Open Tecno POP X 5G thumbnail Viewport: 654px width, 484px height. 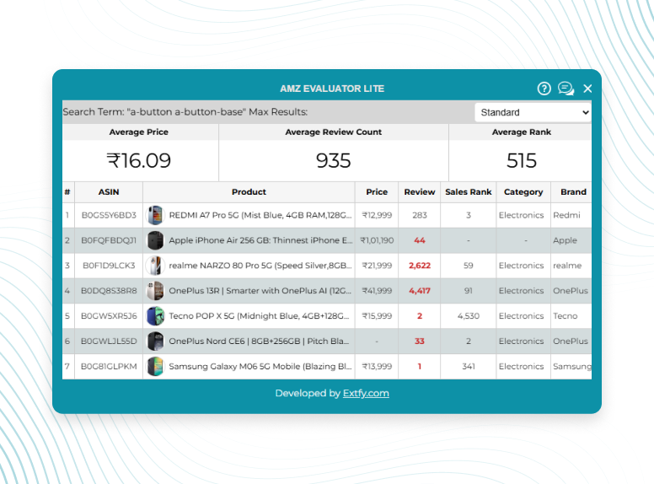[155, 316]
